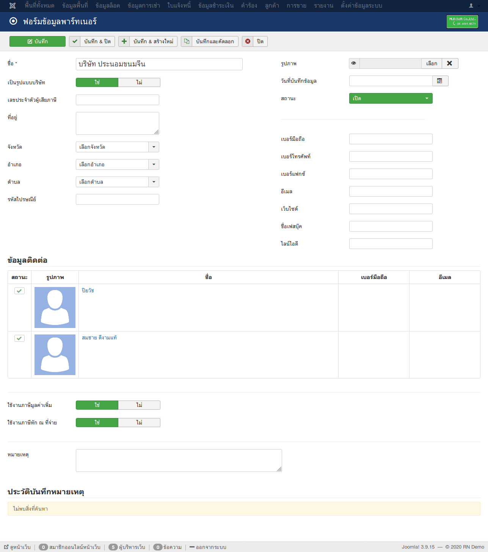Screen dimensions: 488x552
Task: Click เลือก to choose an image
Action: [x=432, y=63]
